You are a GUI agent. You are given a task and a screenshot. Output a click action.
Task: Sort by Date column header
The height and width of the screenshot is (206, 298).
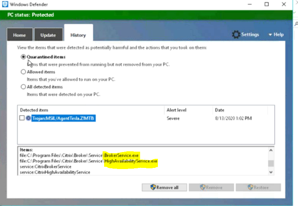(220, 110)
